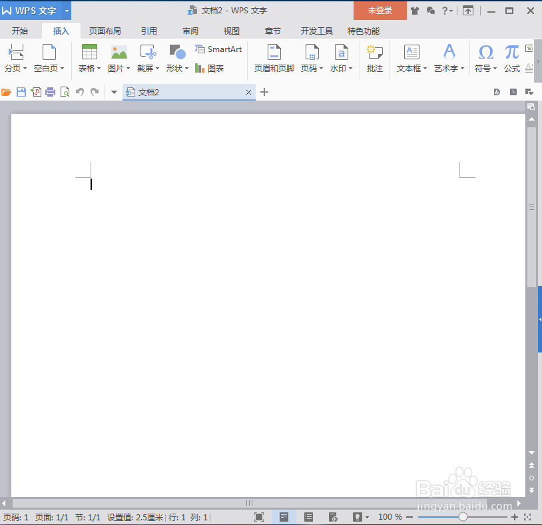Export to PDF icon in quick toolbar
This screenshot has width=542, height=525.
pos(36,92)
